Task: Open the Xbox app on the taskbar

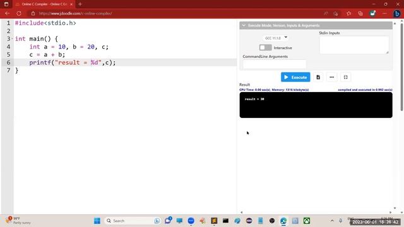Action: click(307, 221)
